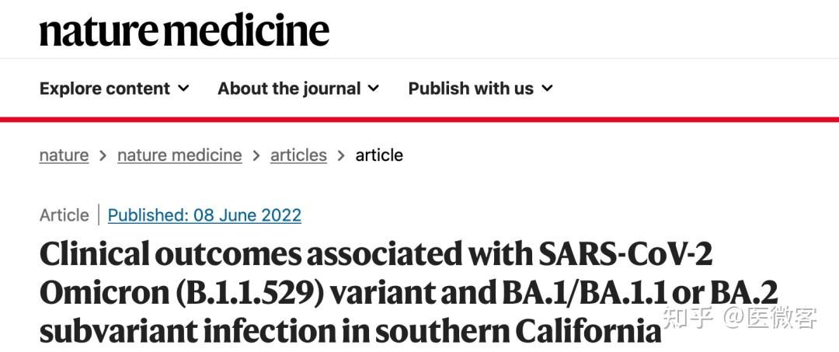
Task: Open the Publish with us menu
Action: pyautogui.click(x=471, y=89)
